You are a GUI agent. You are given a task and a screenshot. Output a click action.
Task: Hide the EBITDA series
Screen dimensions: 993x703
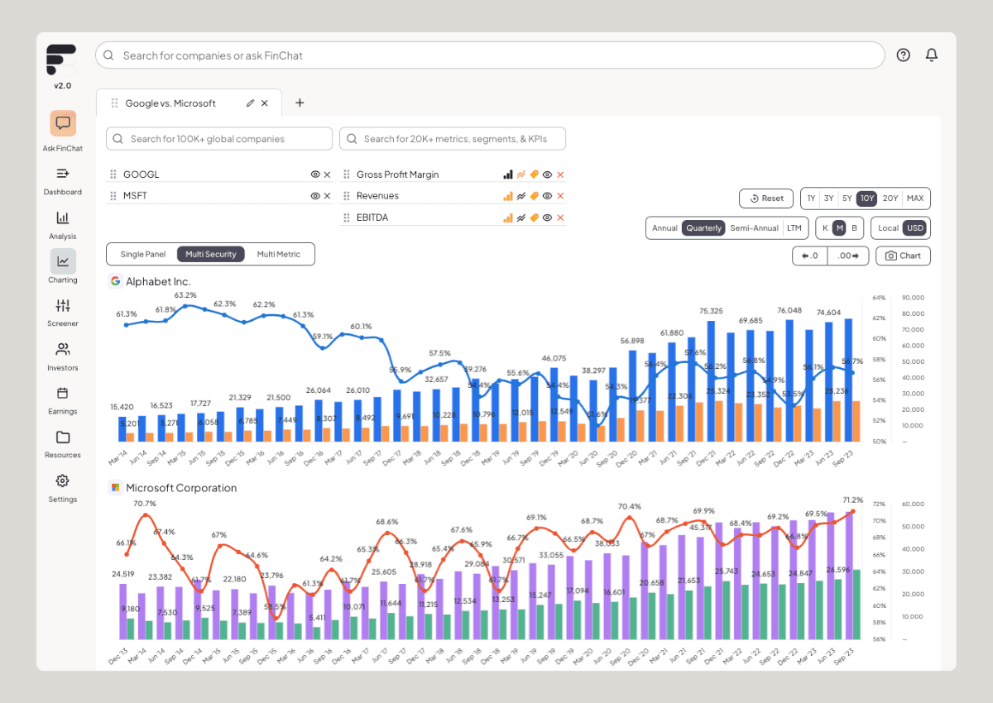click(x=547, y=218)
